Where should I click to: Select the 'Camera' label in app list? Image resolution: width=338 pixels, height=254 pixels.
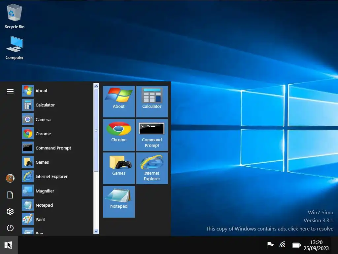point(43,119)
